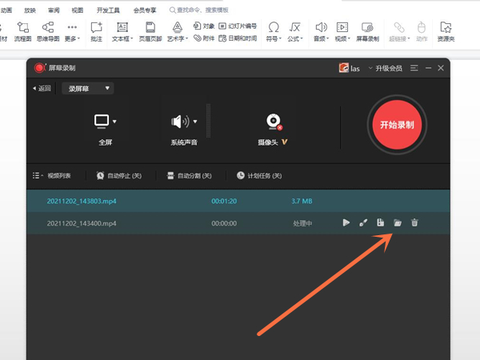
Task: Open the 视图 ribbon tab
Action: click(77, 11)
